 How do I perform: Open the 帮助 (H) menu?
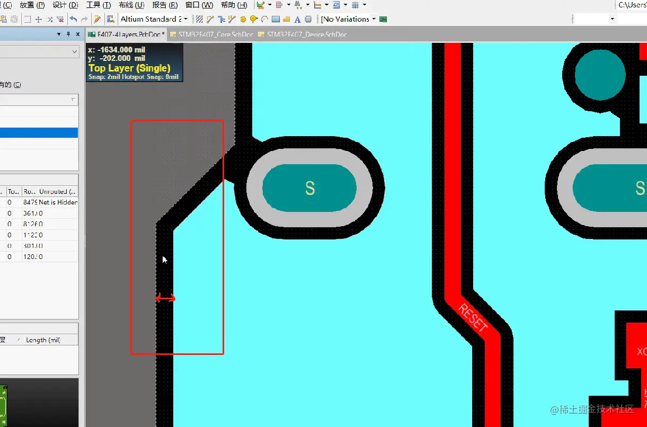tap(234, 5)
